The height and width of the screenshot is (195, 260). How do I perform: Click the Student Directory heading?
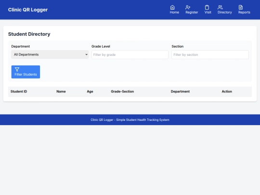coord(29,34)
